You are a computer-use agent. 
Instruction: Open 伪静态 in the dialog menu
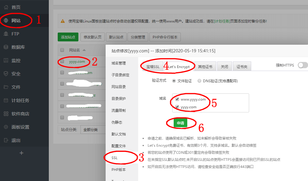[x=117, y=122]
